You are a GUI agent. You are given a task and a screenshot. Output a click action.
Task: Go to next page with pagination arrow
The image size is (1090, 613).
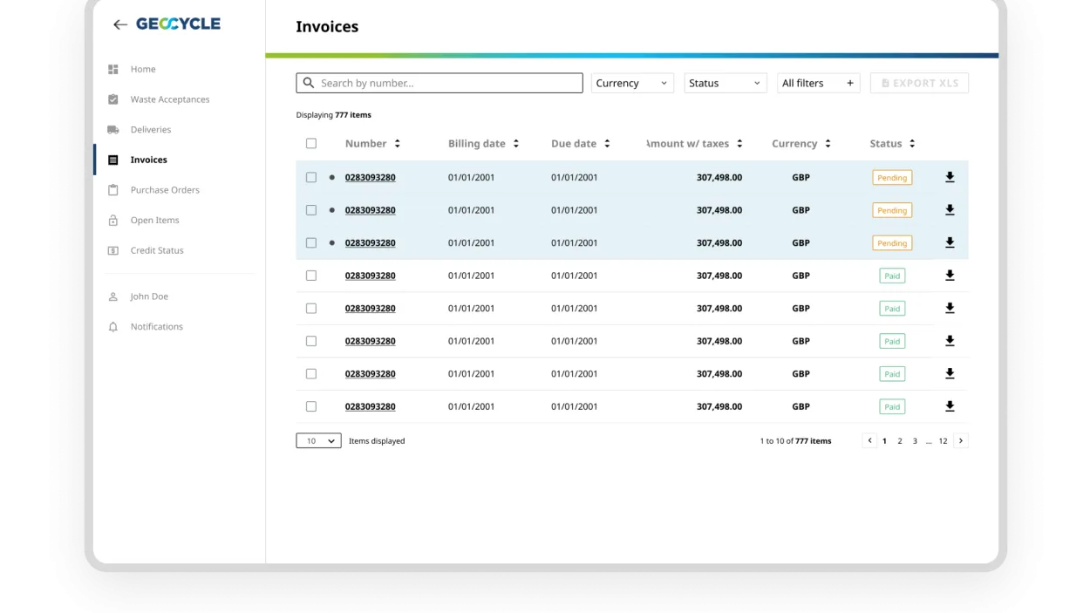(961, 441)
